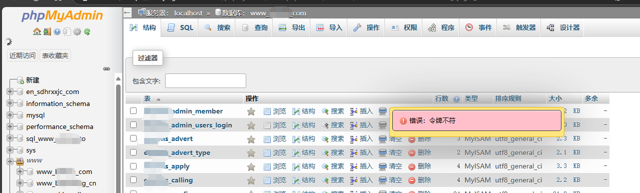The height and width of the screenshot is (193, 640).
Task: Switch to the SQL tab
Action: (x=180, y=28)
